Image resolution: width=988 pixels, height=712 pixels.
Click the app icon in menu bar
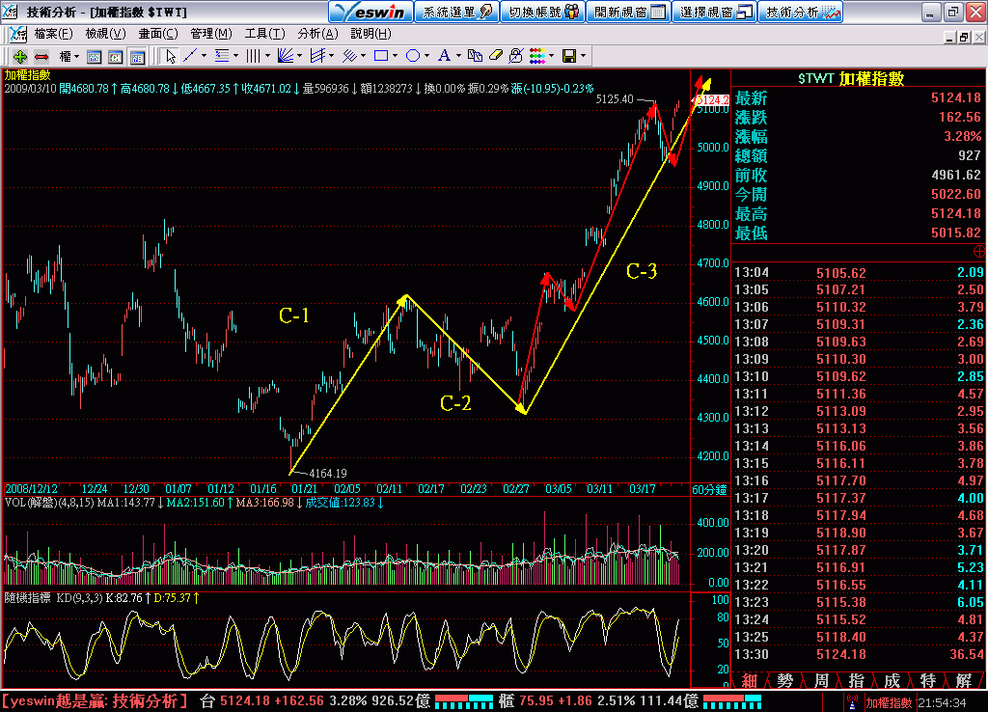(x=18, y=34)
